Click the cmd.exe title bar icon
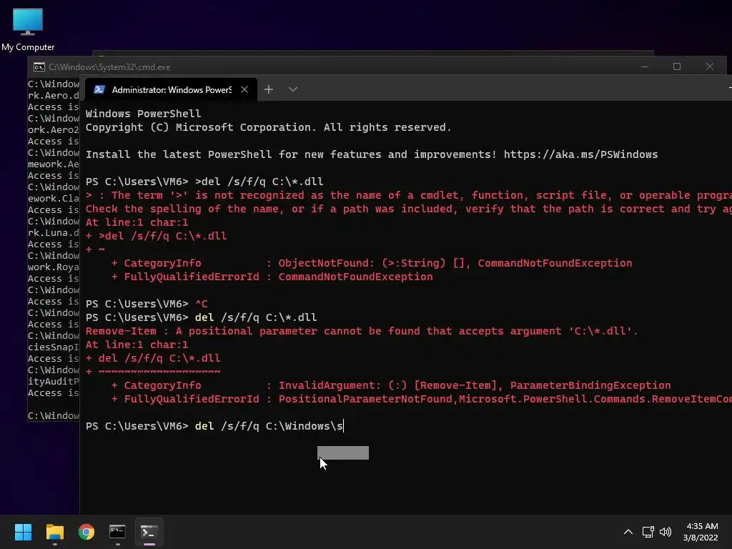Image resolution: width=732 pixels, height=549 pixels. tap(39, 67)
